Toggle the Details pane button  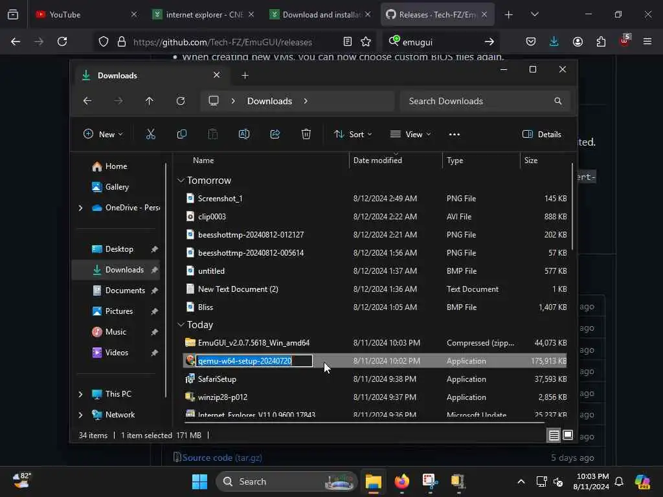click(542, 135)
